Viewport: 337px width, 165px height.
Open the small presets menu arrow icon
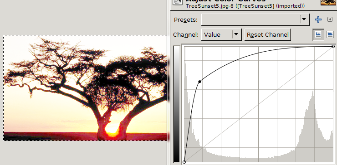[330, 19]
